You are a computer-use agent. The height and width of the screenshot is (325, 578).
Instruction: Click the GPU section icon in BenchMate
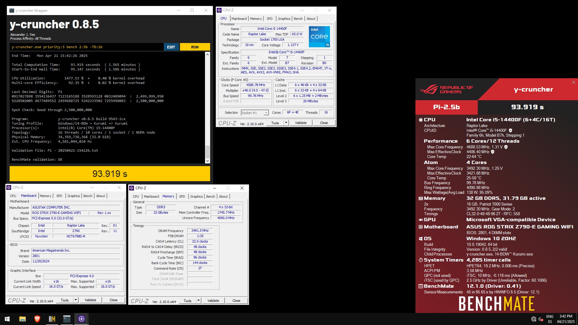click(421, 220)
